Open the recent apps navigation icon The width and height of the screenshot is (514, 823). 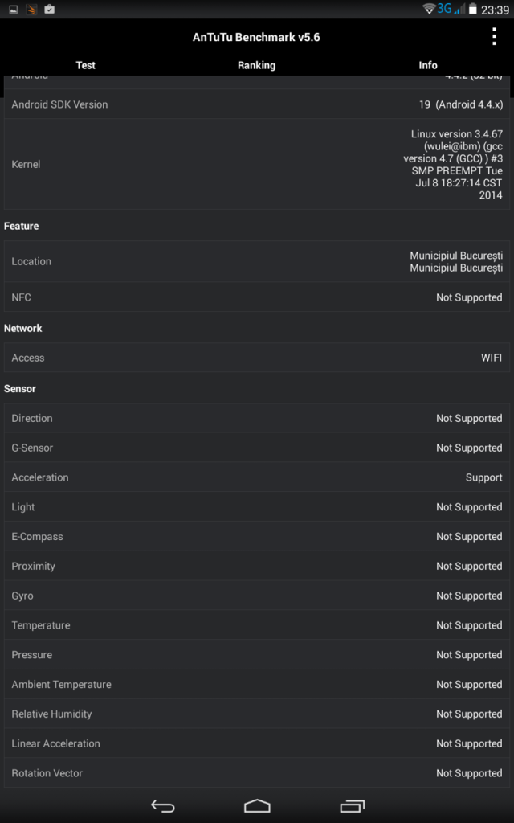click(352, 806)
